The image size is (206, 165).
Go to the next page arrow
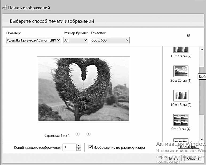tap(89, 134)
